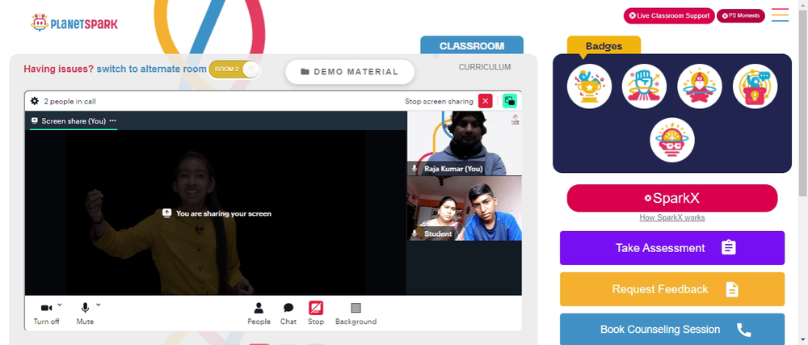Click 'Having issues?' text
Image resolution: width=808 pixels, height=345 pixels.
[59, 69]
